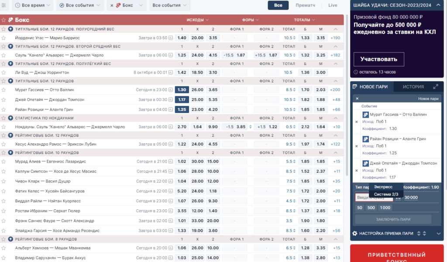Image resolution: width=447 pixels, height=262 pixels.
Task: Select Система 2/3 bet type option
Action: (386, 194)
